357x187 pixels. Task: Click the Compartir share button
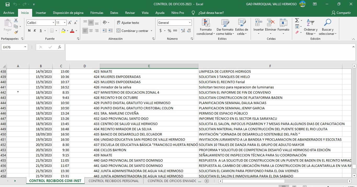pyautogui.click(x=341, y=13)
